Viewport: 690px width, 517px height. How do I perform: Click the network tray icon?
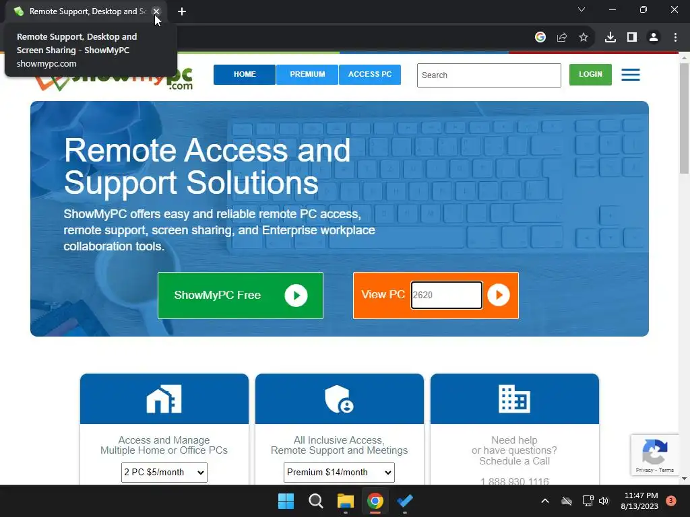(x=588, y=501)
